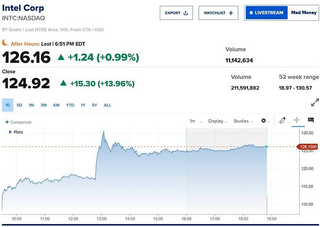Click the export share arrow icon
This screenshot has width=320, height=227.
click(x=185, y=13)
